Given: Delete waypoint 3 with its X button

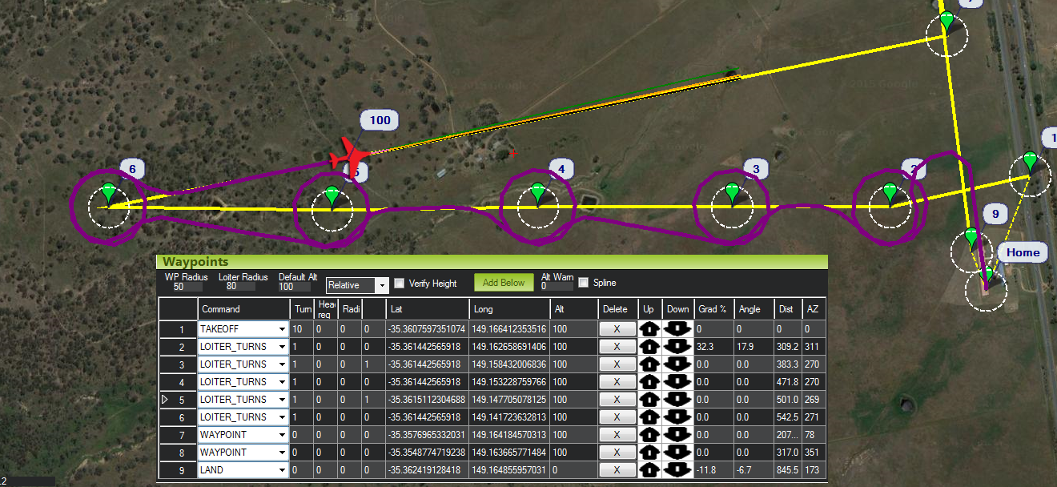Looking at the screenshot, I should 616,364.
